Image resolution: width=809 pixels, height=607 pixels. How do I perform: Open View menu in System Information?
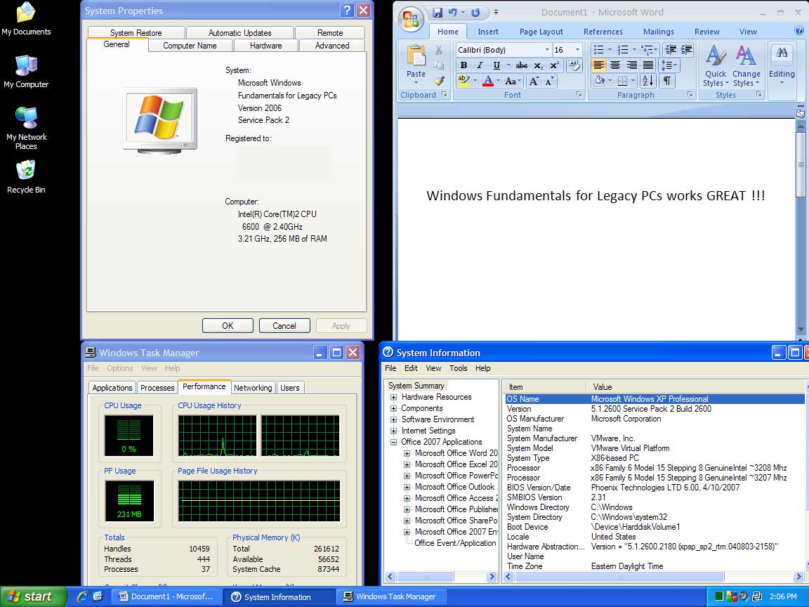tap(433, 368)
